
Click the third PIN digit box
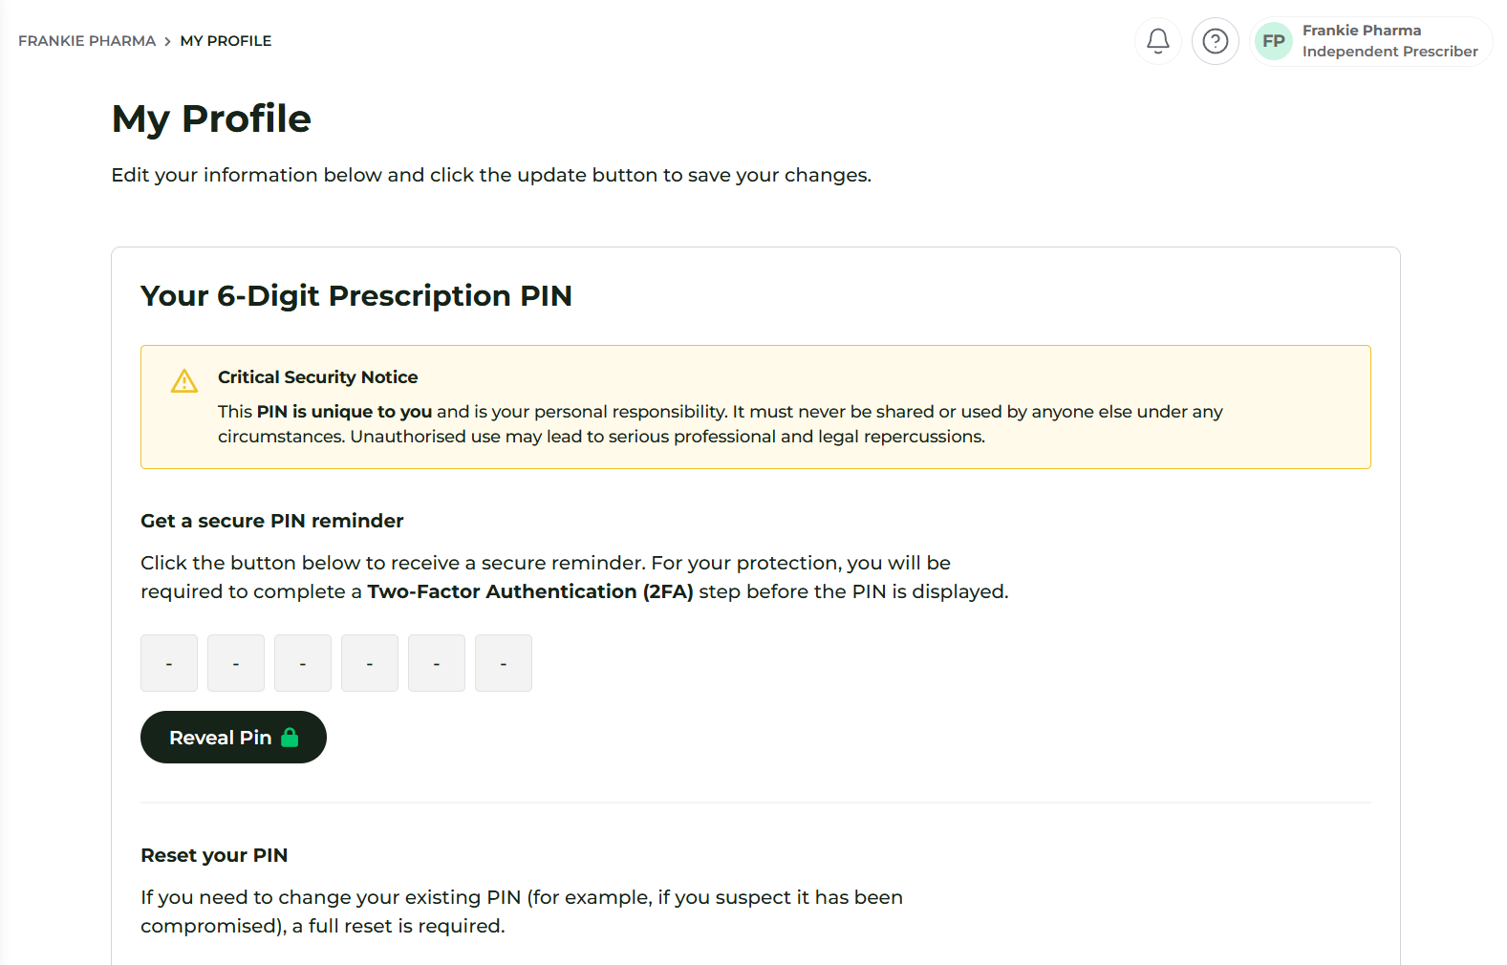(303, 663)
